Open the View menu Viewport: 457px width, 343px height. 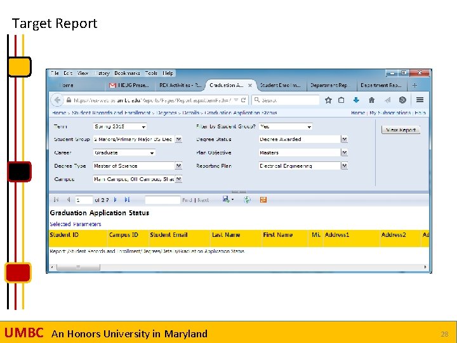pyautogui.click(x=83, y=73)
